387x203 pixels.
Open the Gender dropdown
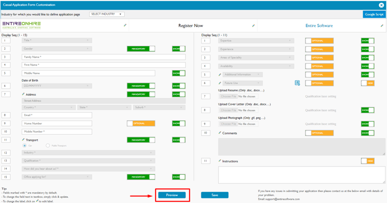pyautogui.click(x=57, y=48)
